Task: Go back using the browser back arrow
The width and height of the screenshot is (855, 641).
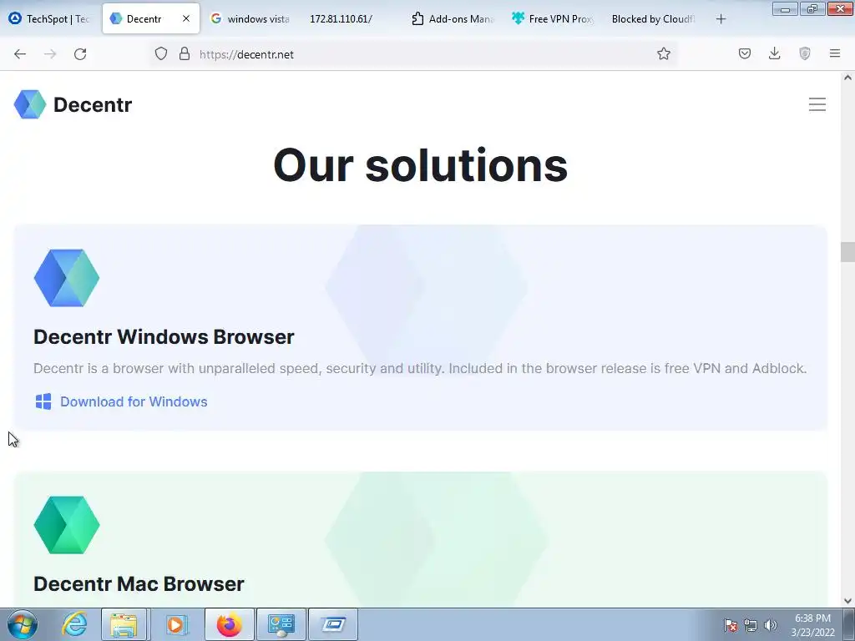Action: click(20, 54)
